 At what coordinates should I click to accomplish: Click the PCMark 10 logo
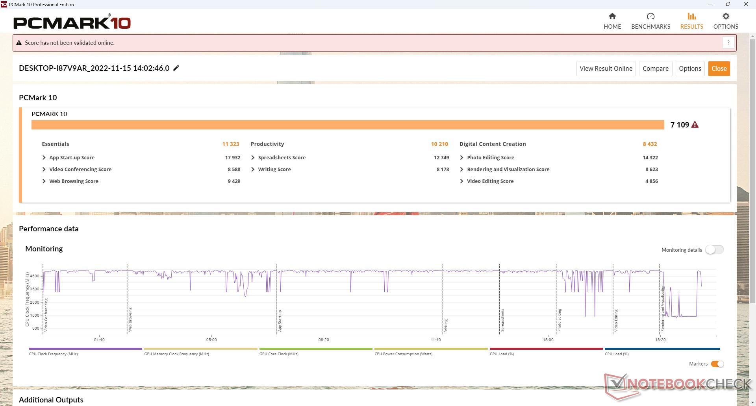pos(72,22)
